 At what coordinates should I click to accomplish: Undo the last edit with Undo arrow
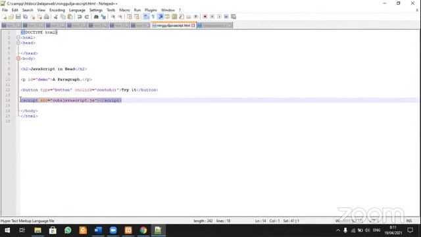tap(80, 16)
